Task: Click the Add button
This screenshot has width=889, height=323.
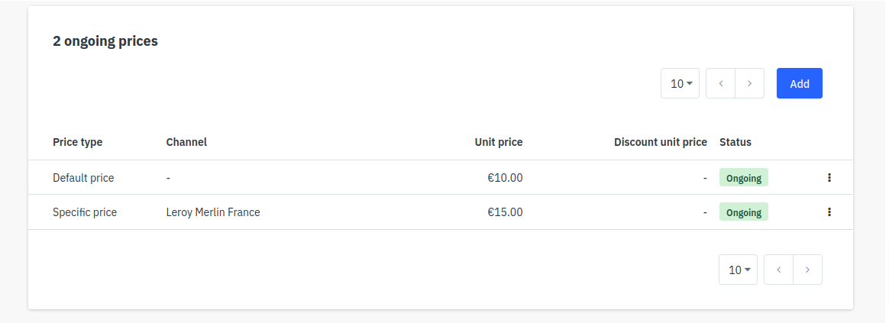Action: (x=800, y=83)
